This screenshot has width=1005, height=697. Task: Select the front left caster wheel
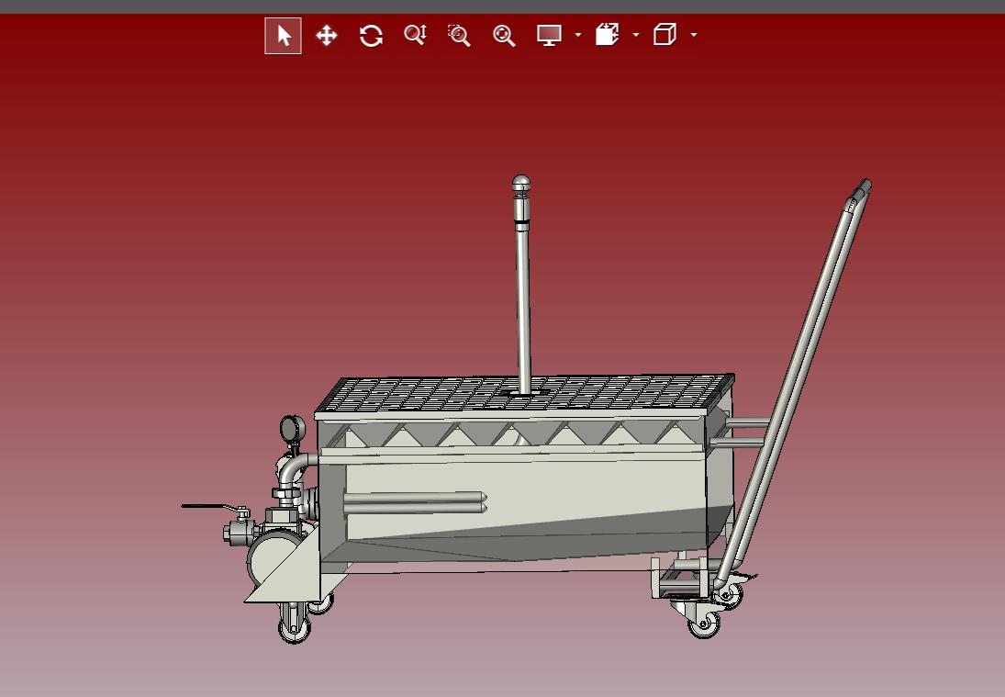[295, 628]
